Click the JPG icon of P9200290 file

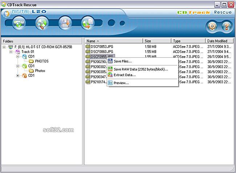88,62
